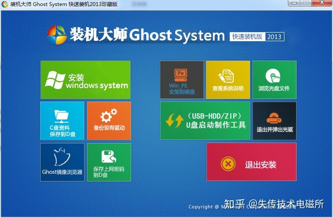Open 查看系统说明 label
The image size is (333, 218).
tap(228, 88)
